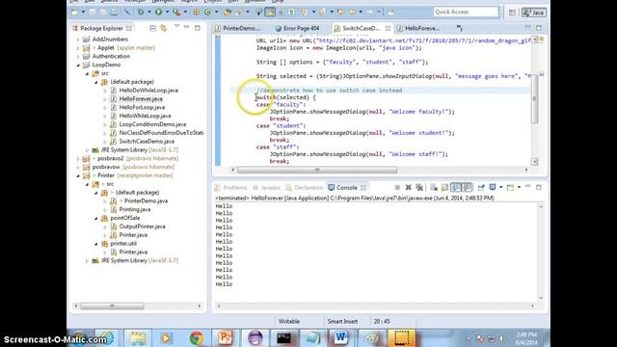Image resolution: width=617 pixels, height=347 pixels.
Task: Click Remove Launch X icon in Console
Action: click(x=409, y=187)
